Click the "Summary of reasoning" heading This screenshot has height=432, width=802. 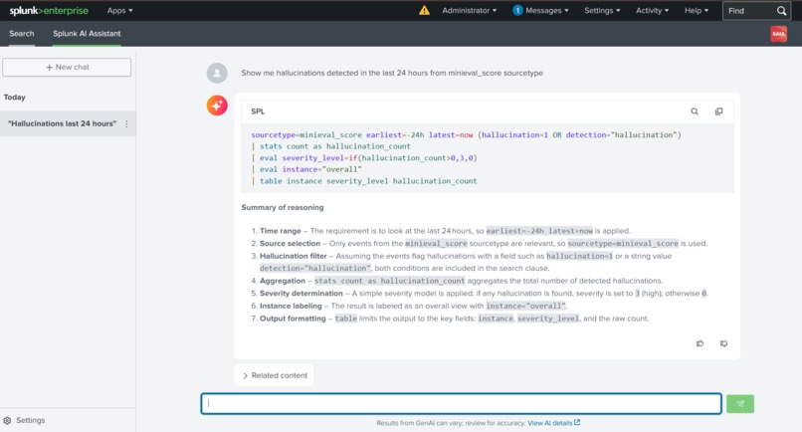(283, 207)
